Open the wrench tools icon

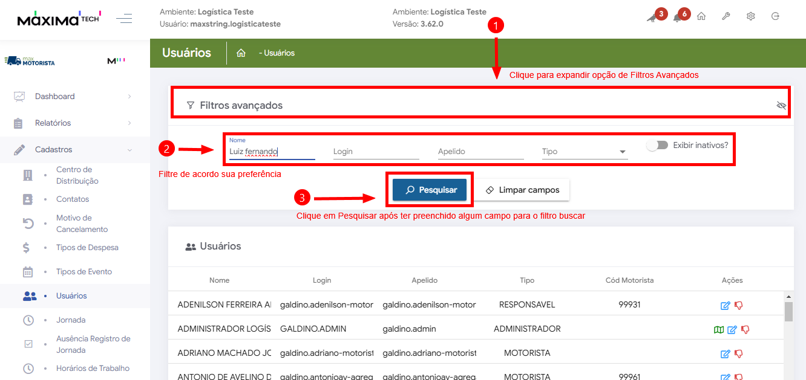coord(726,16)
